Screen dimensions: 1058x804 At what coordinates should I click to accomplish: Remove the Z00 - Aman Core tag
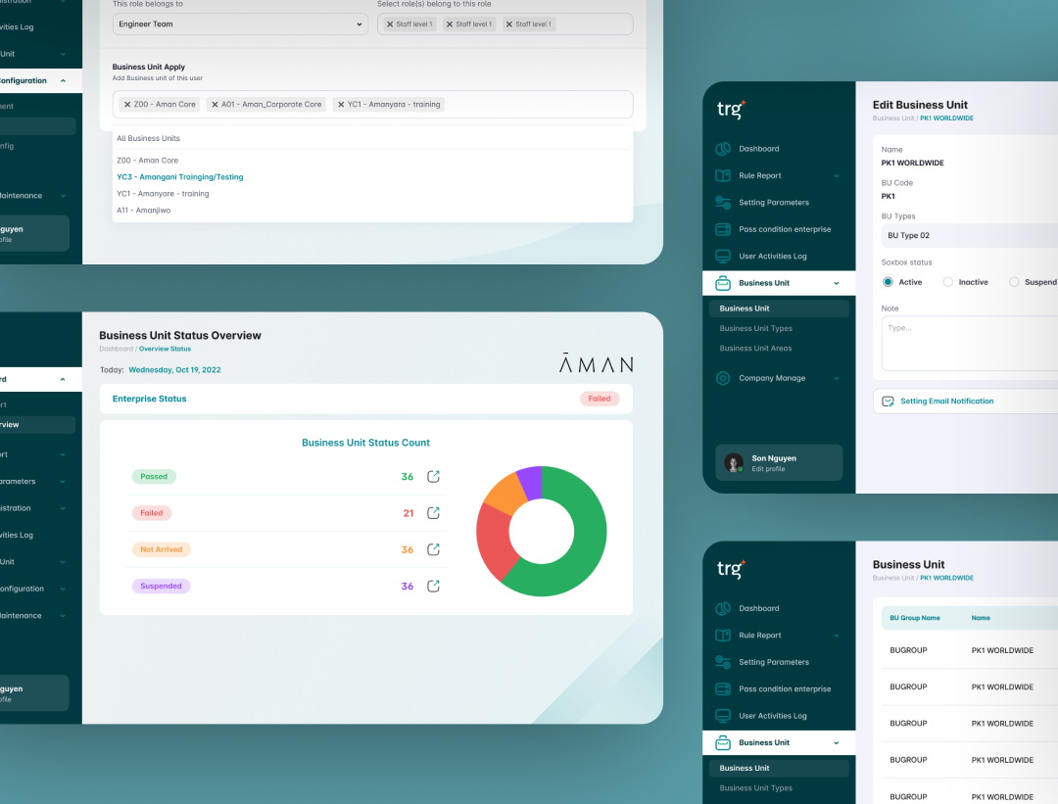(127, 104)
